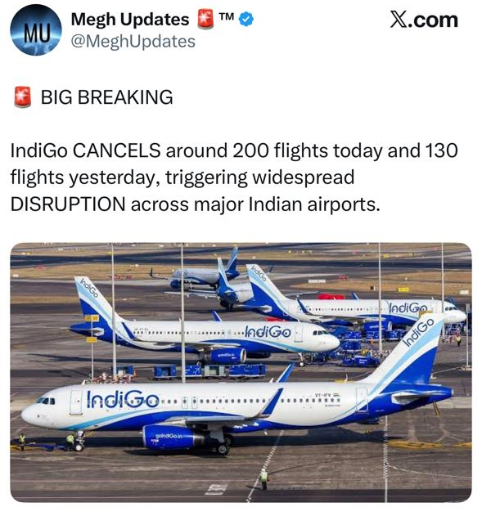Click the blue baggage carts behind the front plane
The width and height of the screenshot is (482, 516).
point(209,371)
